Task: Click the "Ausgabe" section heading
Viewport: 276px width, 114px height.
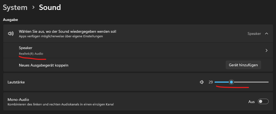Action: click(10, 20)
